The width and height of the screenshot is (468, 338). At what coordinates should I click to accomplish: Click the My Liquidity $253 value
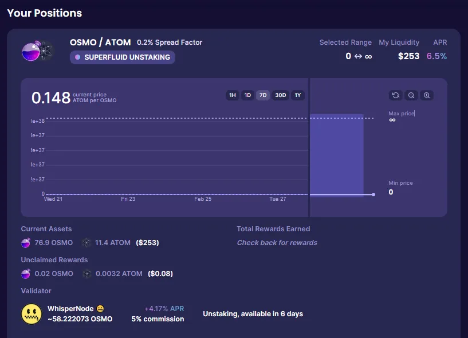[408, 56]
